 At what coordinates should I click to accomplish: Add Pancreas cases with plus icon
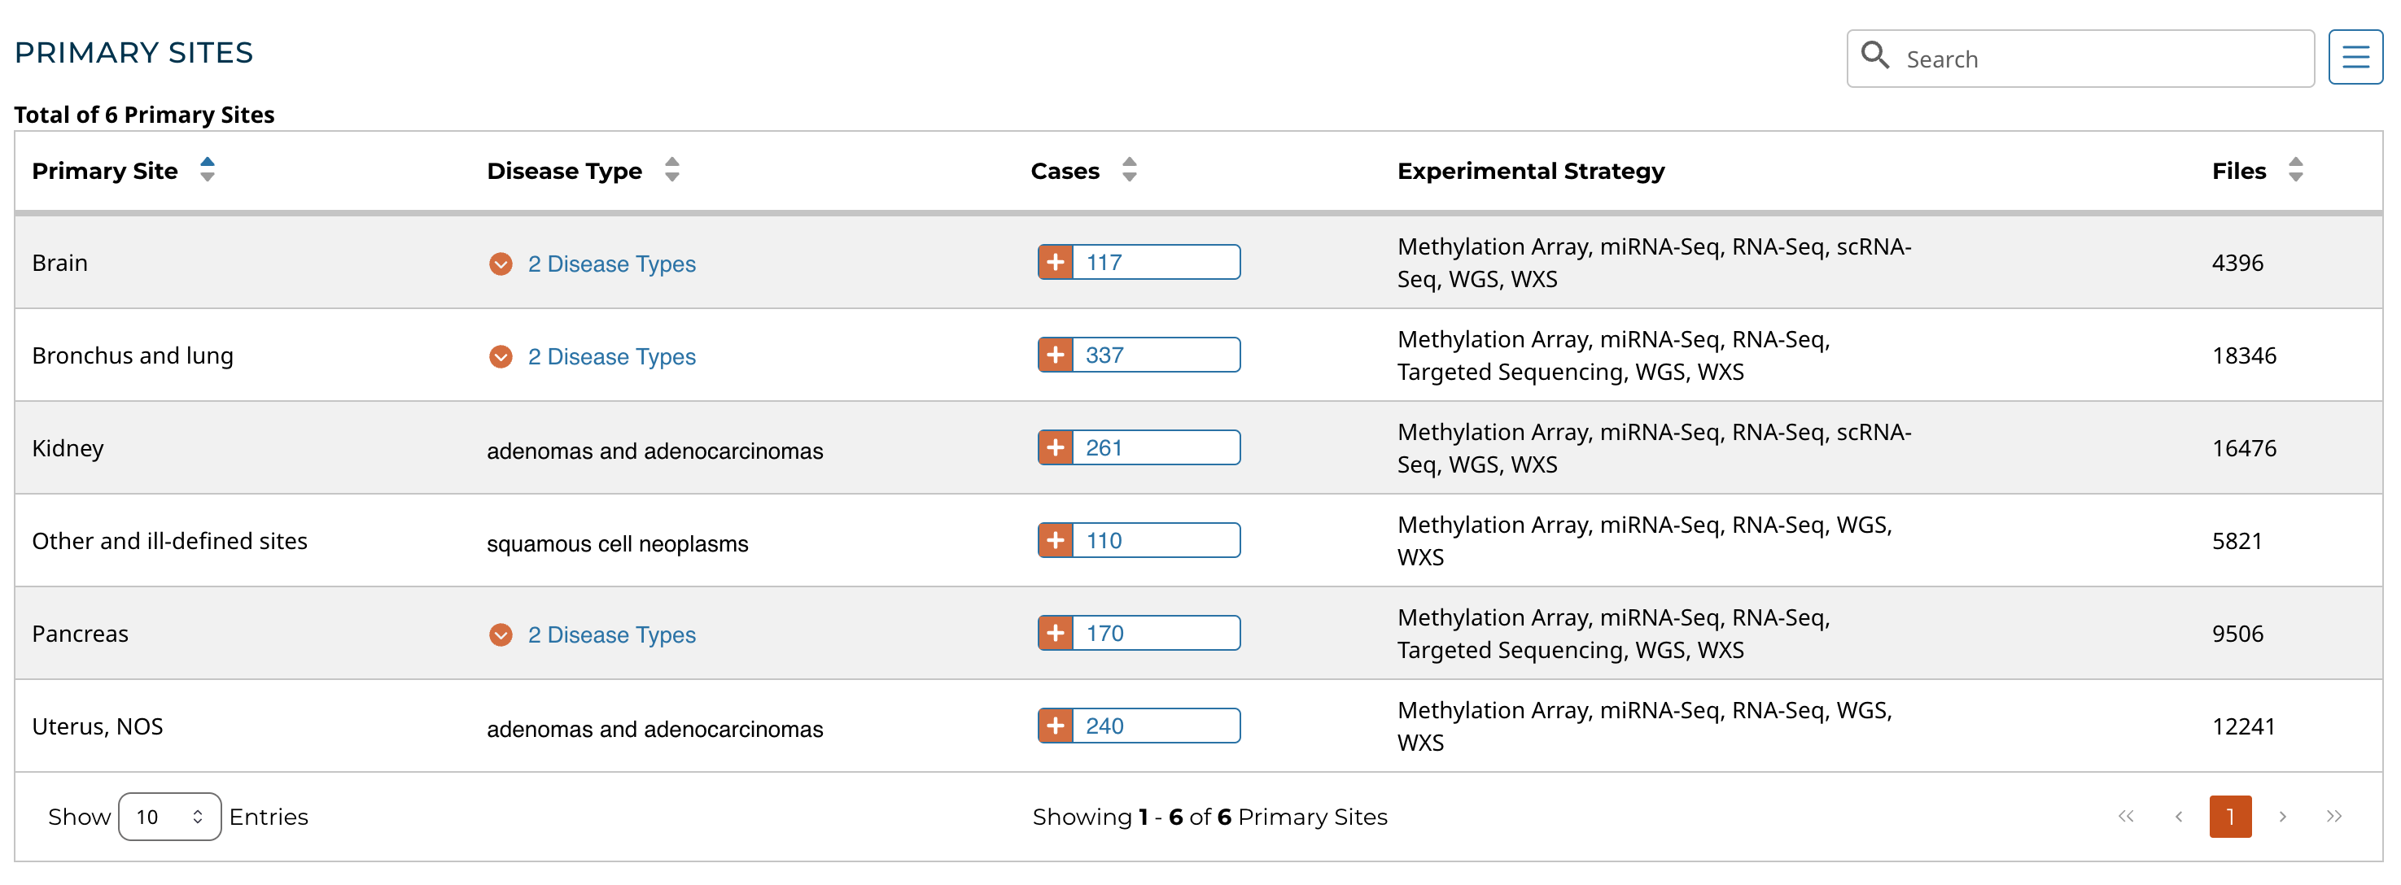tap(1055, 634)
